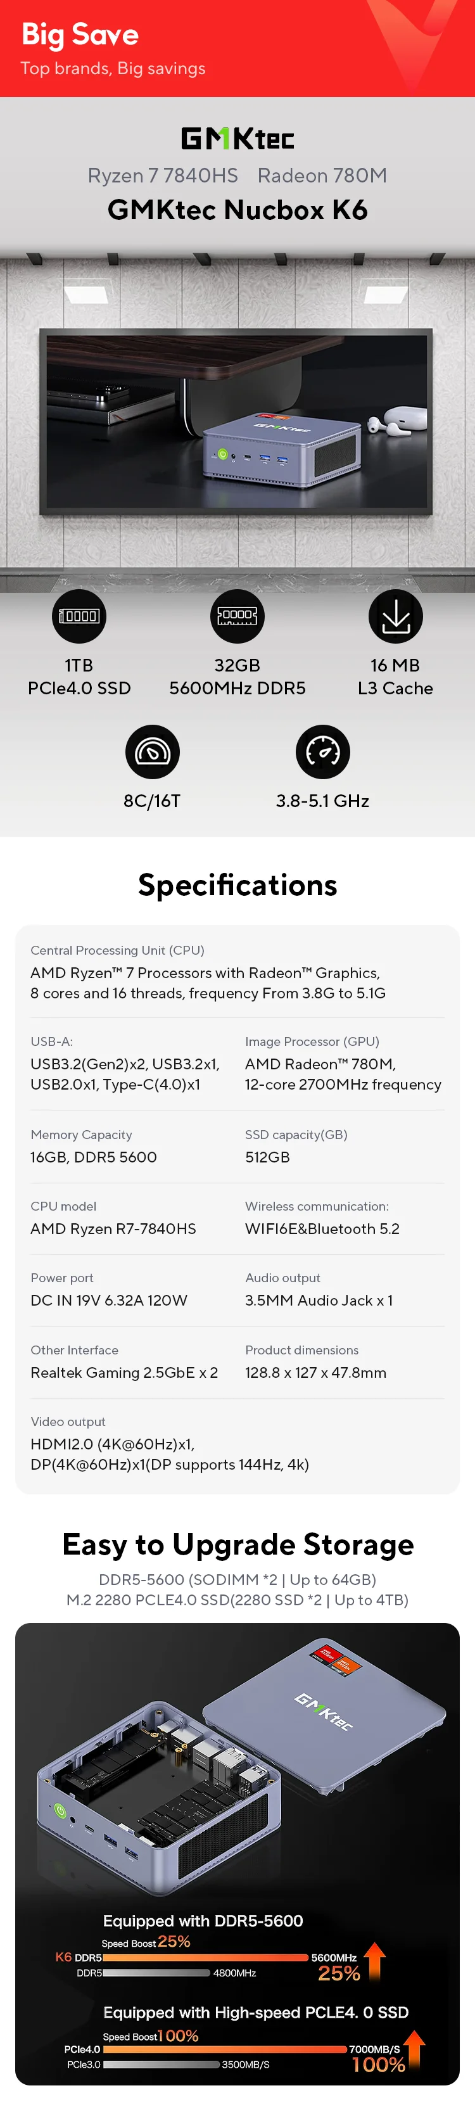
Task: Click the orange up arrow beside 25%
Action: [x=374, y=1959]
